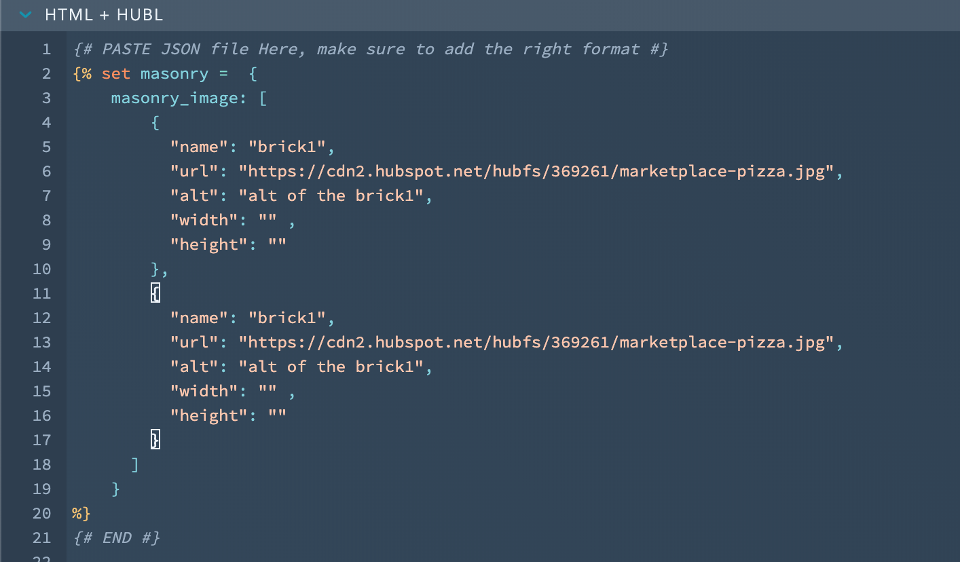Viewport: 960px width, 562px height.
Task: Collapse the HTML + HUBL section chevron
Action: [x=26, y=15]
